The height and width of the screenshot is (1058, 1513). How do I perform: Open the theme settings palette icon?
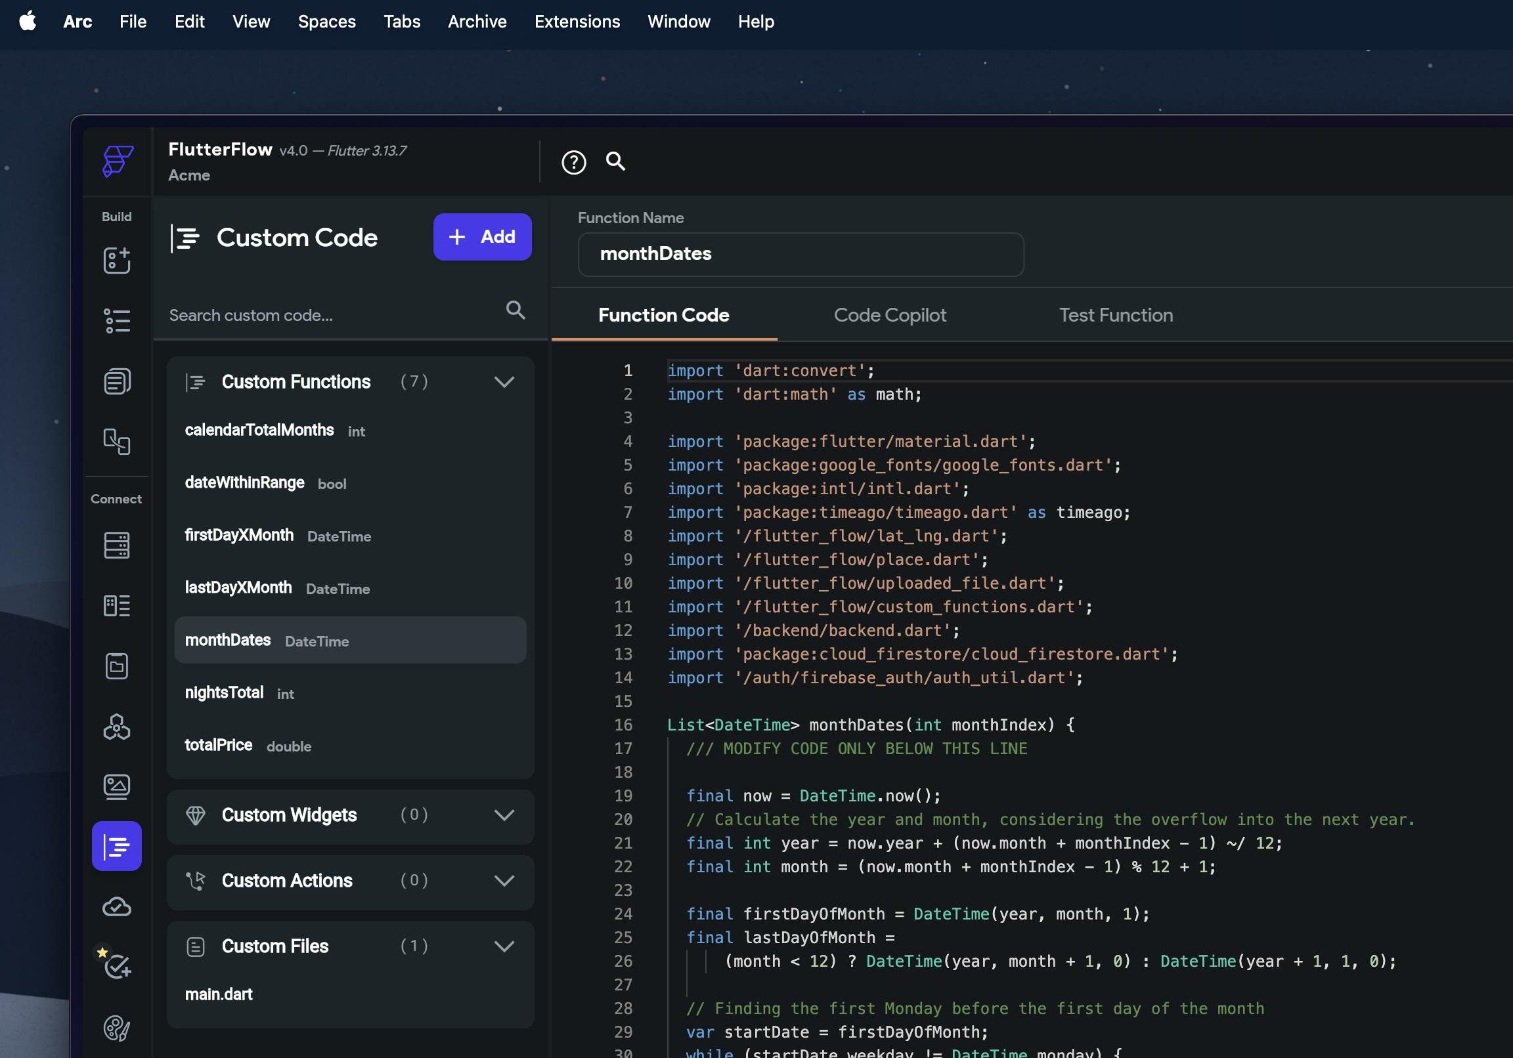(x=117, y=1028)
